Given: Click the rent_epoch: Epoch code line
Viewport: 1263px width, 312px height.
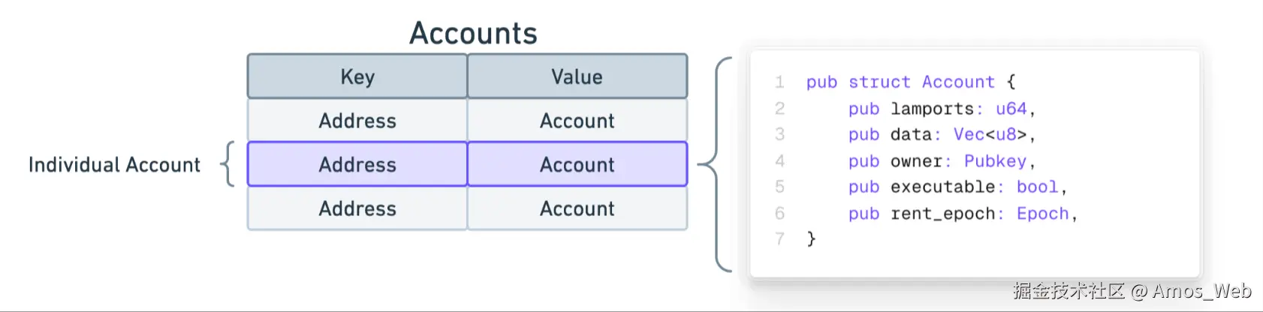Looking at the screenshot, I should click(963, 214).
